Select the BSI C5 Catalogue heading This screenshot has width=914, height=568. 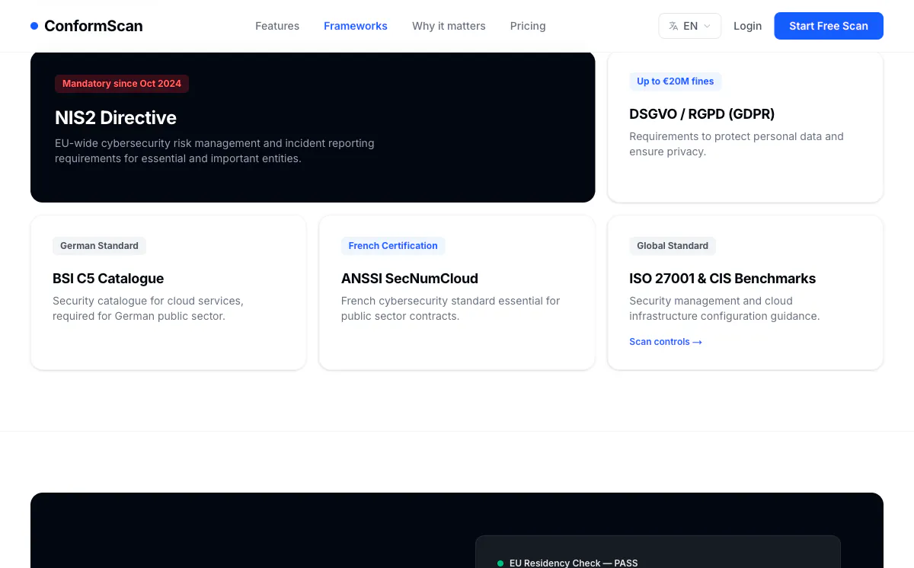tap(108, 279)
